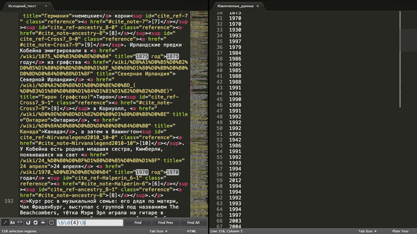Viewport: 417px width, 234px height.
Task: Click the Find Prev button
Action: [x=166, y=223]
